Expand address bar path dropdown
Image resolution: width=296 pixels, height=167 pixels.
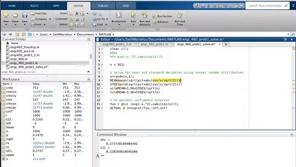pos(288,34)
